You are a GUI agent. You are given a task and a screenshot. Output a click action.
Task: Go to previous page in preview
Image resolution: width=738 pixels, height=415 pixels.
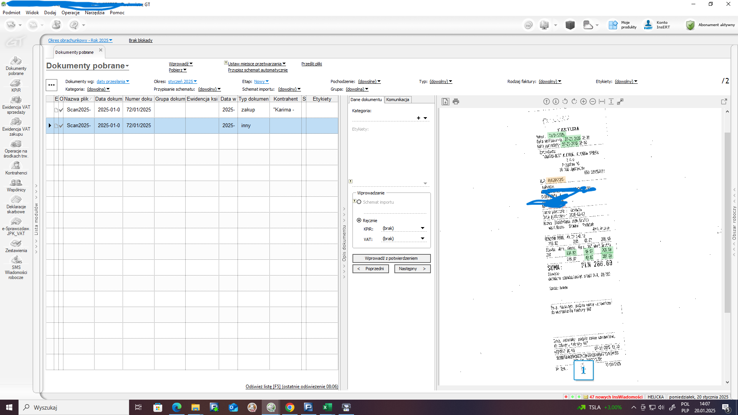click(547, 101)
